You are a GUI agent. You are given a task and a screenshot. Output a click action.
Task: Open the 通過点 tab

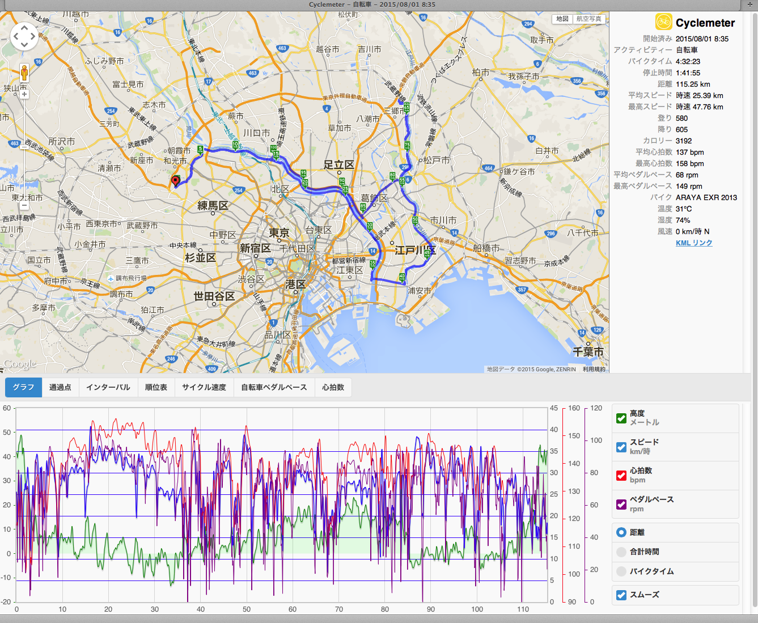(x=60, y=387)
